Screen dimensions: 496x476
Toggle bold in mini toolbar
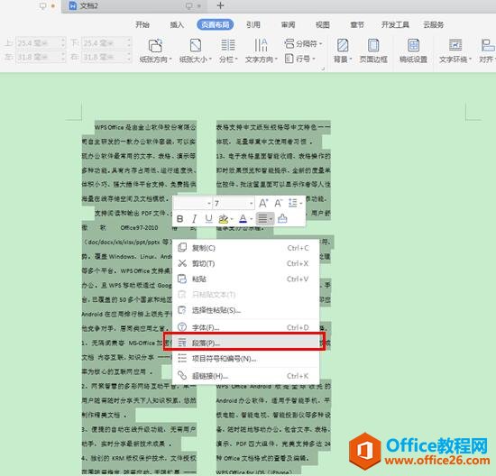click(180, 218)
